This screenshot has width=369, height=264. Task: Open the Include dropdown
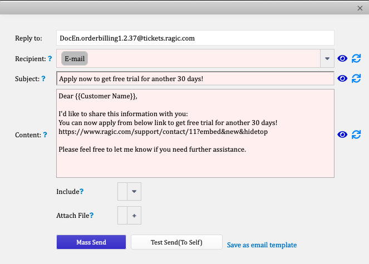134,191
